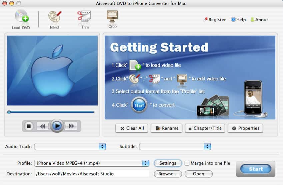This screenshot has height=185, width=283.
Task: Click the fast-forward playback button
Action: pos(71,126)
